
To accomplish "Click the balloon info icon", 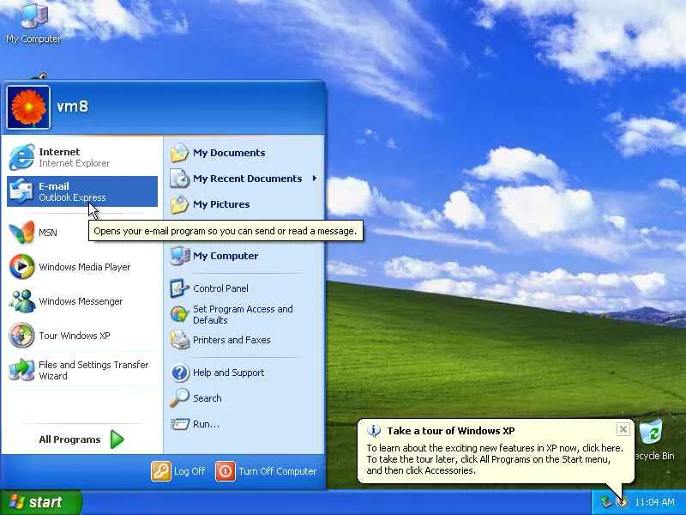I will pos(374,431).
